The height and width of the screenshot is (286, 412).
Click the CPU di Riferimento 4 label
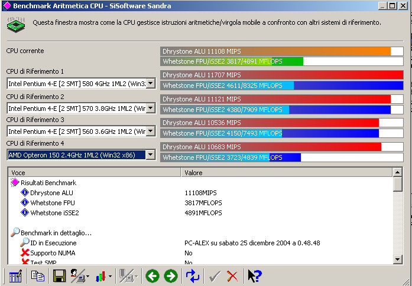35,143
